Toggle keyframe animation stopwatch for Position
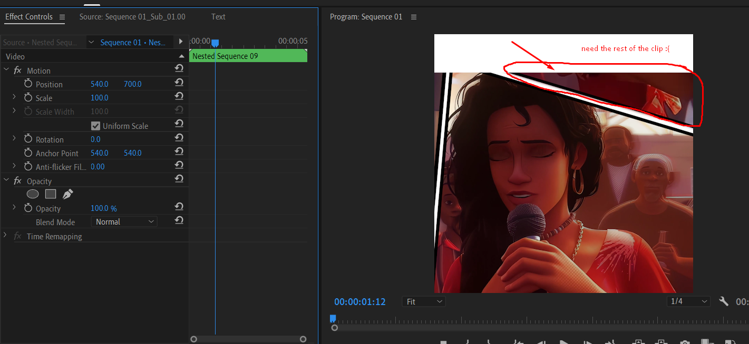 tap(28, 83)
